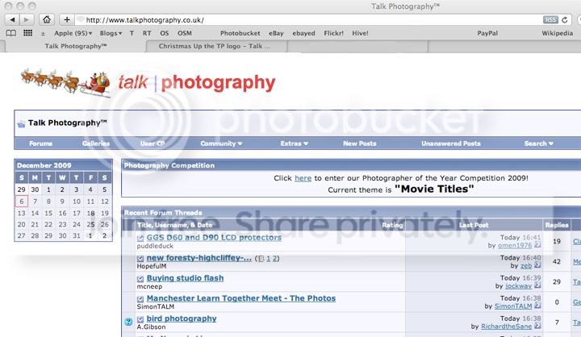Click 'here' link to enter competition

(303, 178)
